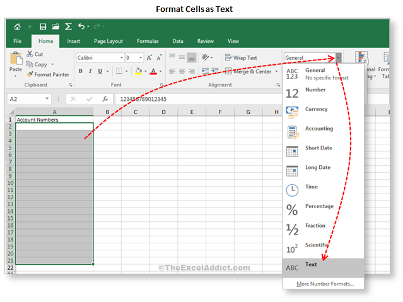Apply the yellow Fill Color bucket
The width and height of the screenshot is (403, 302).
click(138, 71)
